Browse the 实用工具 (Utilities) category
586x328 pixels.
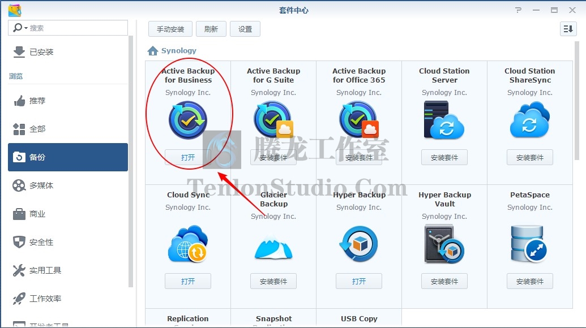(x=68, y=270)
